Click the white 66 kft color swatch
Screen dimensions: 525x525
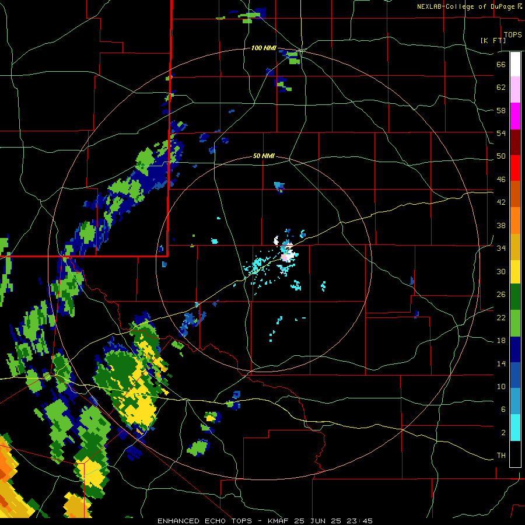coord(515,64)
